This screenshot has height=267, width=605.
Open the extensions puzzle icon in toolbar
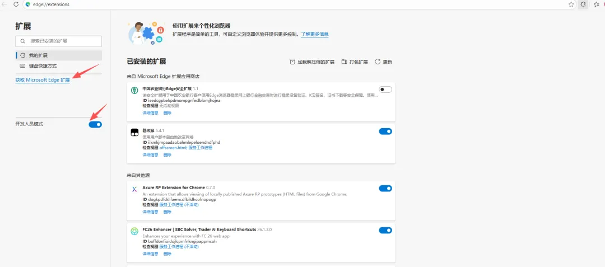[x=583, y=4]
